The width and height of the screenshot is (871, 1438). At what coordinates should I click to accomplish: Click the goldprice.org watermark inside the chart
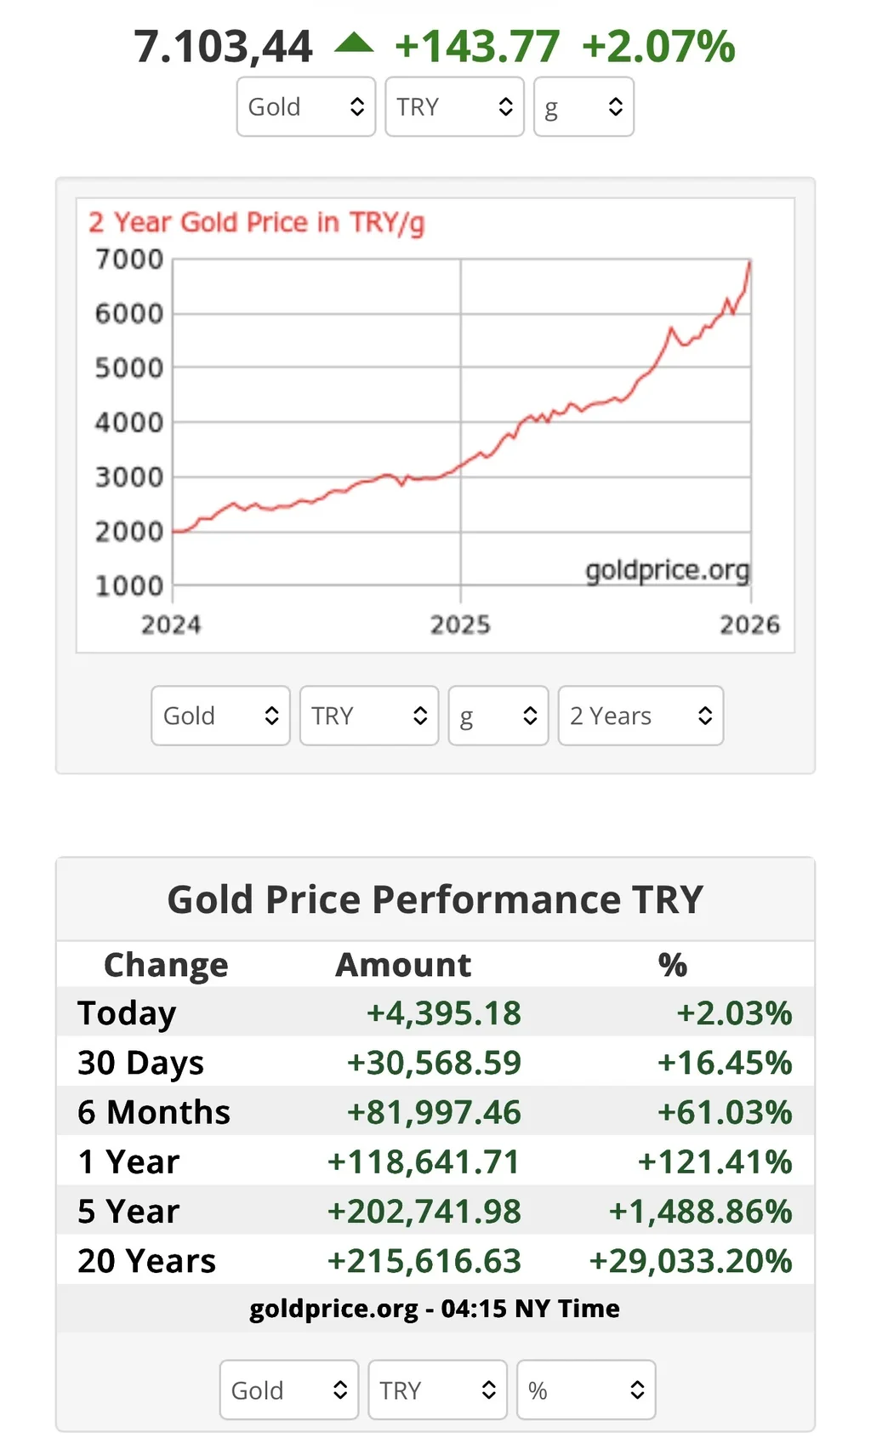click(667, 569)
